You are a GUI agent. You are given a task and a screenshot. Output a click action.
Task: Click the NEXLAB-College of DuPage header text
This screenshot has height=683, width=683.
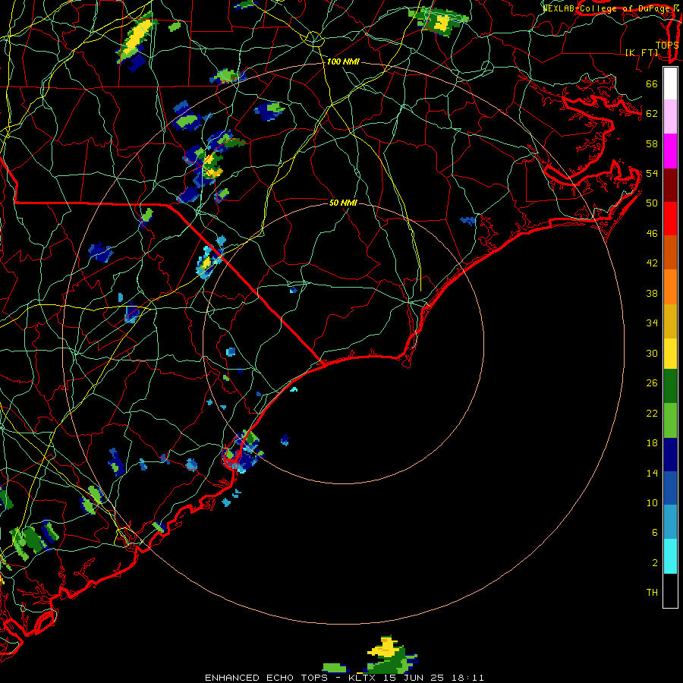(611, 8)
